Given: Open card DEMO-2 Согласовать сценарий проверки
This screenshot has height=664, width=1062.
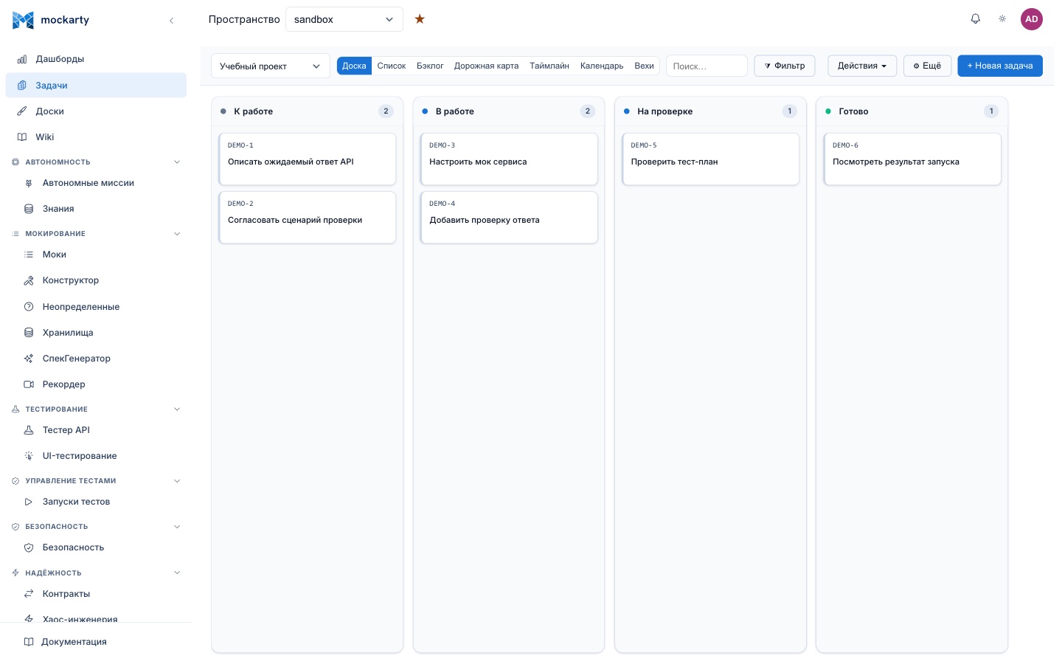Looking at the screenshot, I should 308,217.
